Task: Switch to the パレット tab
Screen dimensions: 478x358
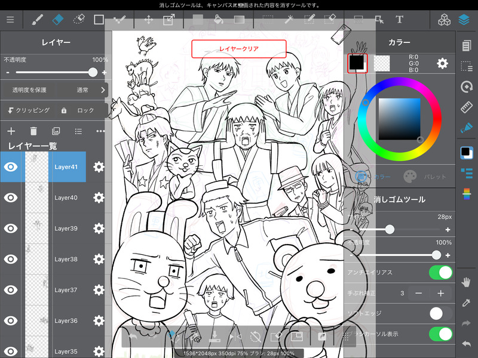Action: pyautogui.click(x=424, y=177)
